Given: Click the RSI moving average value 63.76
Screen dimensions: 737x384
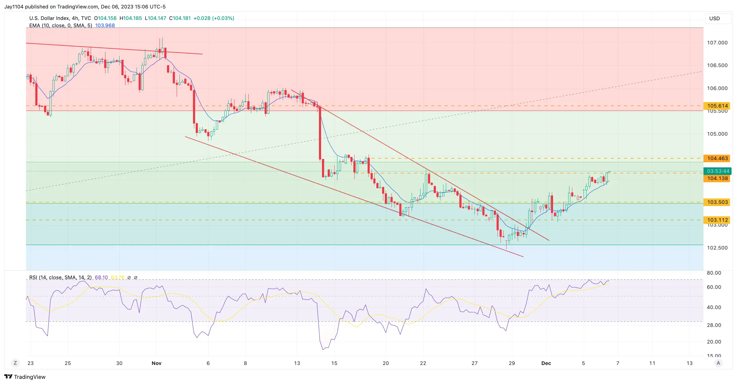Looking at the screenshot, I should (117, 277).
